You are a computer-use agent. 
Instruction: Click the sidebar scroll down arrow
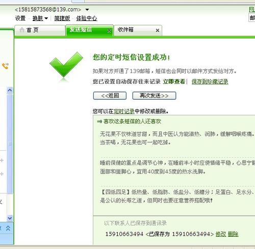click(10, 218)
